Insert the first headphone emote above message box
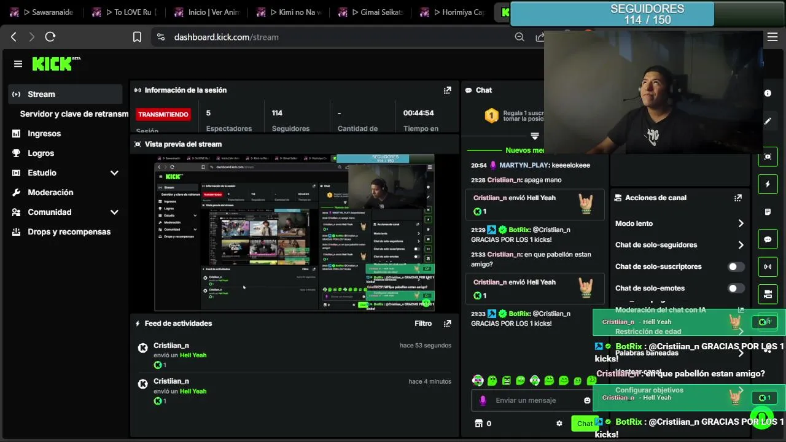This screenshot has height=442, width=786. pyautogui.click(x=478, y=381)
